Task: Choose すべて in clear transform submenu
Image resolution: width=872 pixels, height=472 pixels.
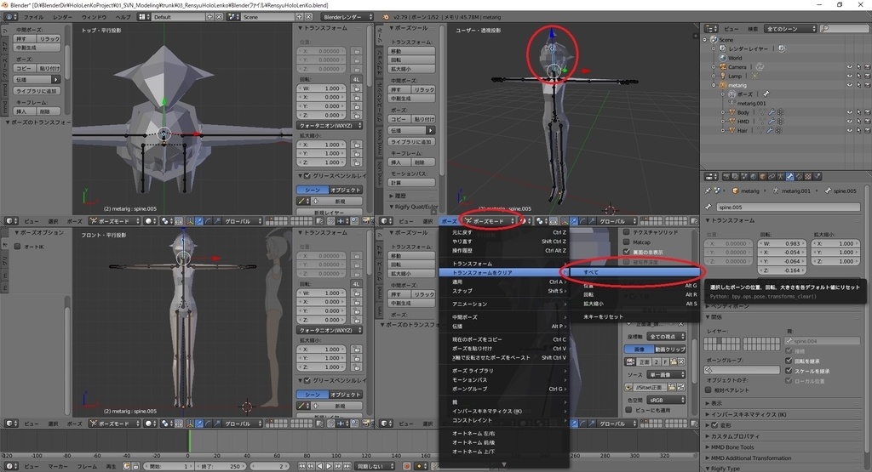Action: click(x=635, y=272)
